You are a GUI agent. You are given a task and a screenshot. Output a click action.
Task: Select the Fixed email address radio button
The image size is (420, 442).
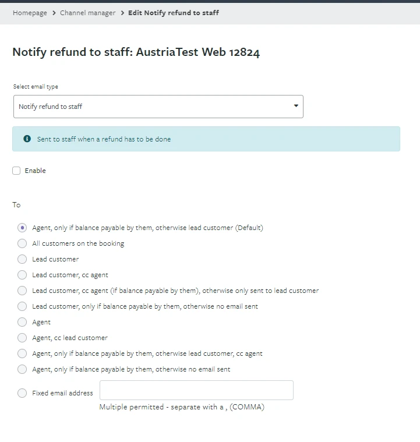pyautogui.click(x=22, y=393)
